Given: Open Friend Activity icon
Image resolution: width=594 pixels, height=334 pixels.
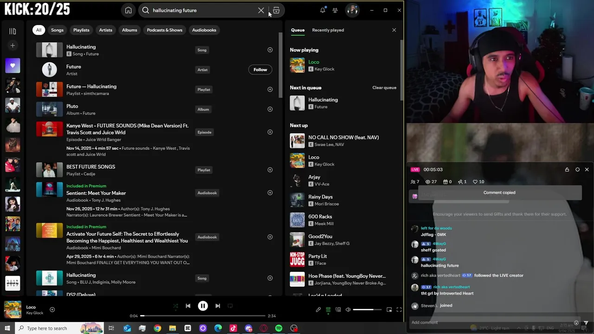Looking at the screenshot, I should pyautogui.click(x=335, y=10).
